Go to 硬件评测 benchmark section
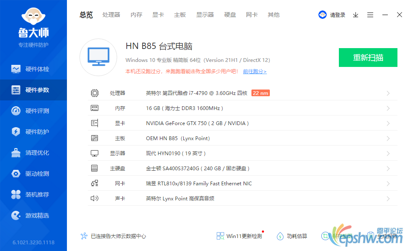410x251 pixels. 33,111
